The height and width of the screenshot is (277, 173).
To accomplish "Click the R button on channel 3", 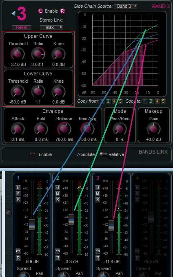I will [x=98, y=258].
